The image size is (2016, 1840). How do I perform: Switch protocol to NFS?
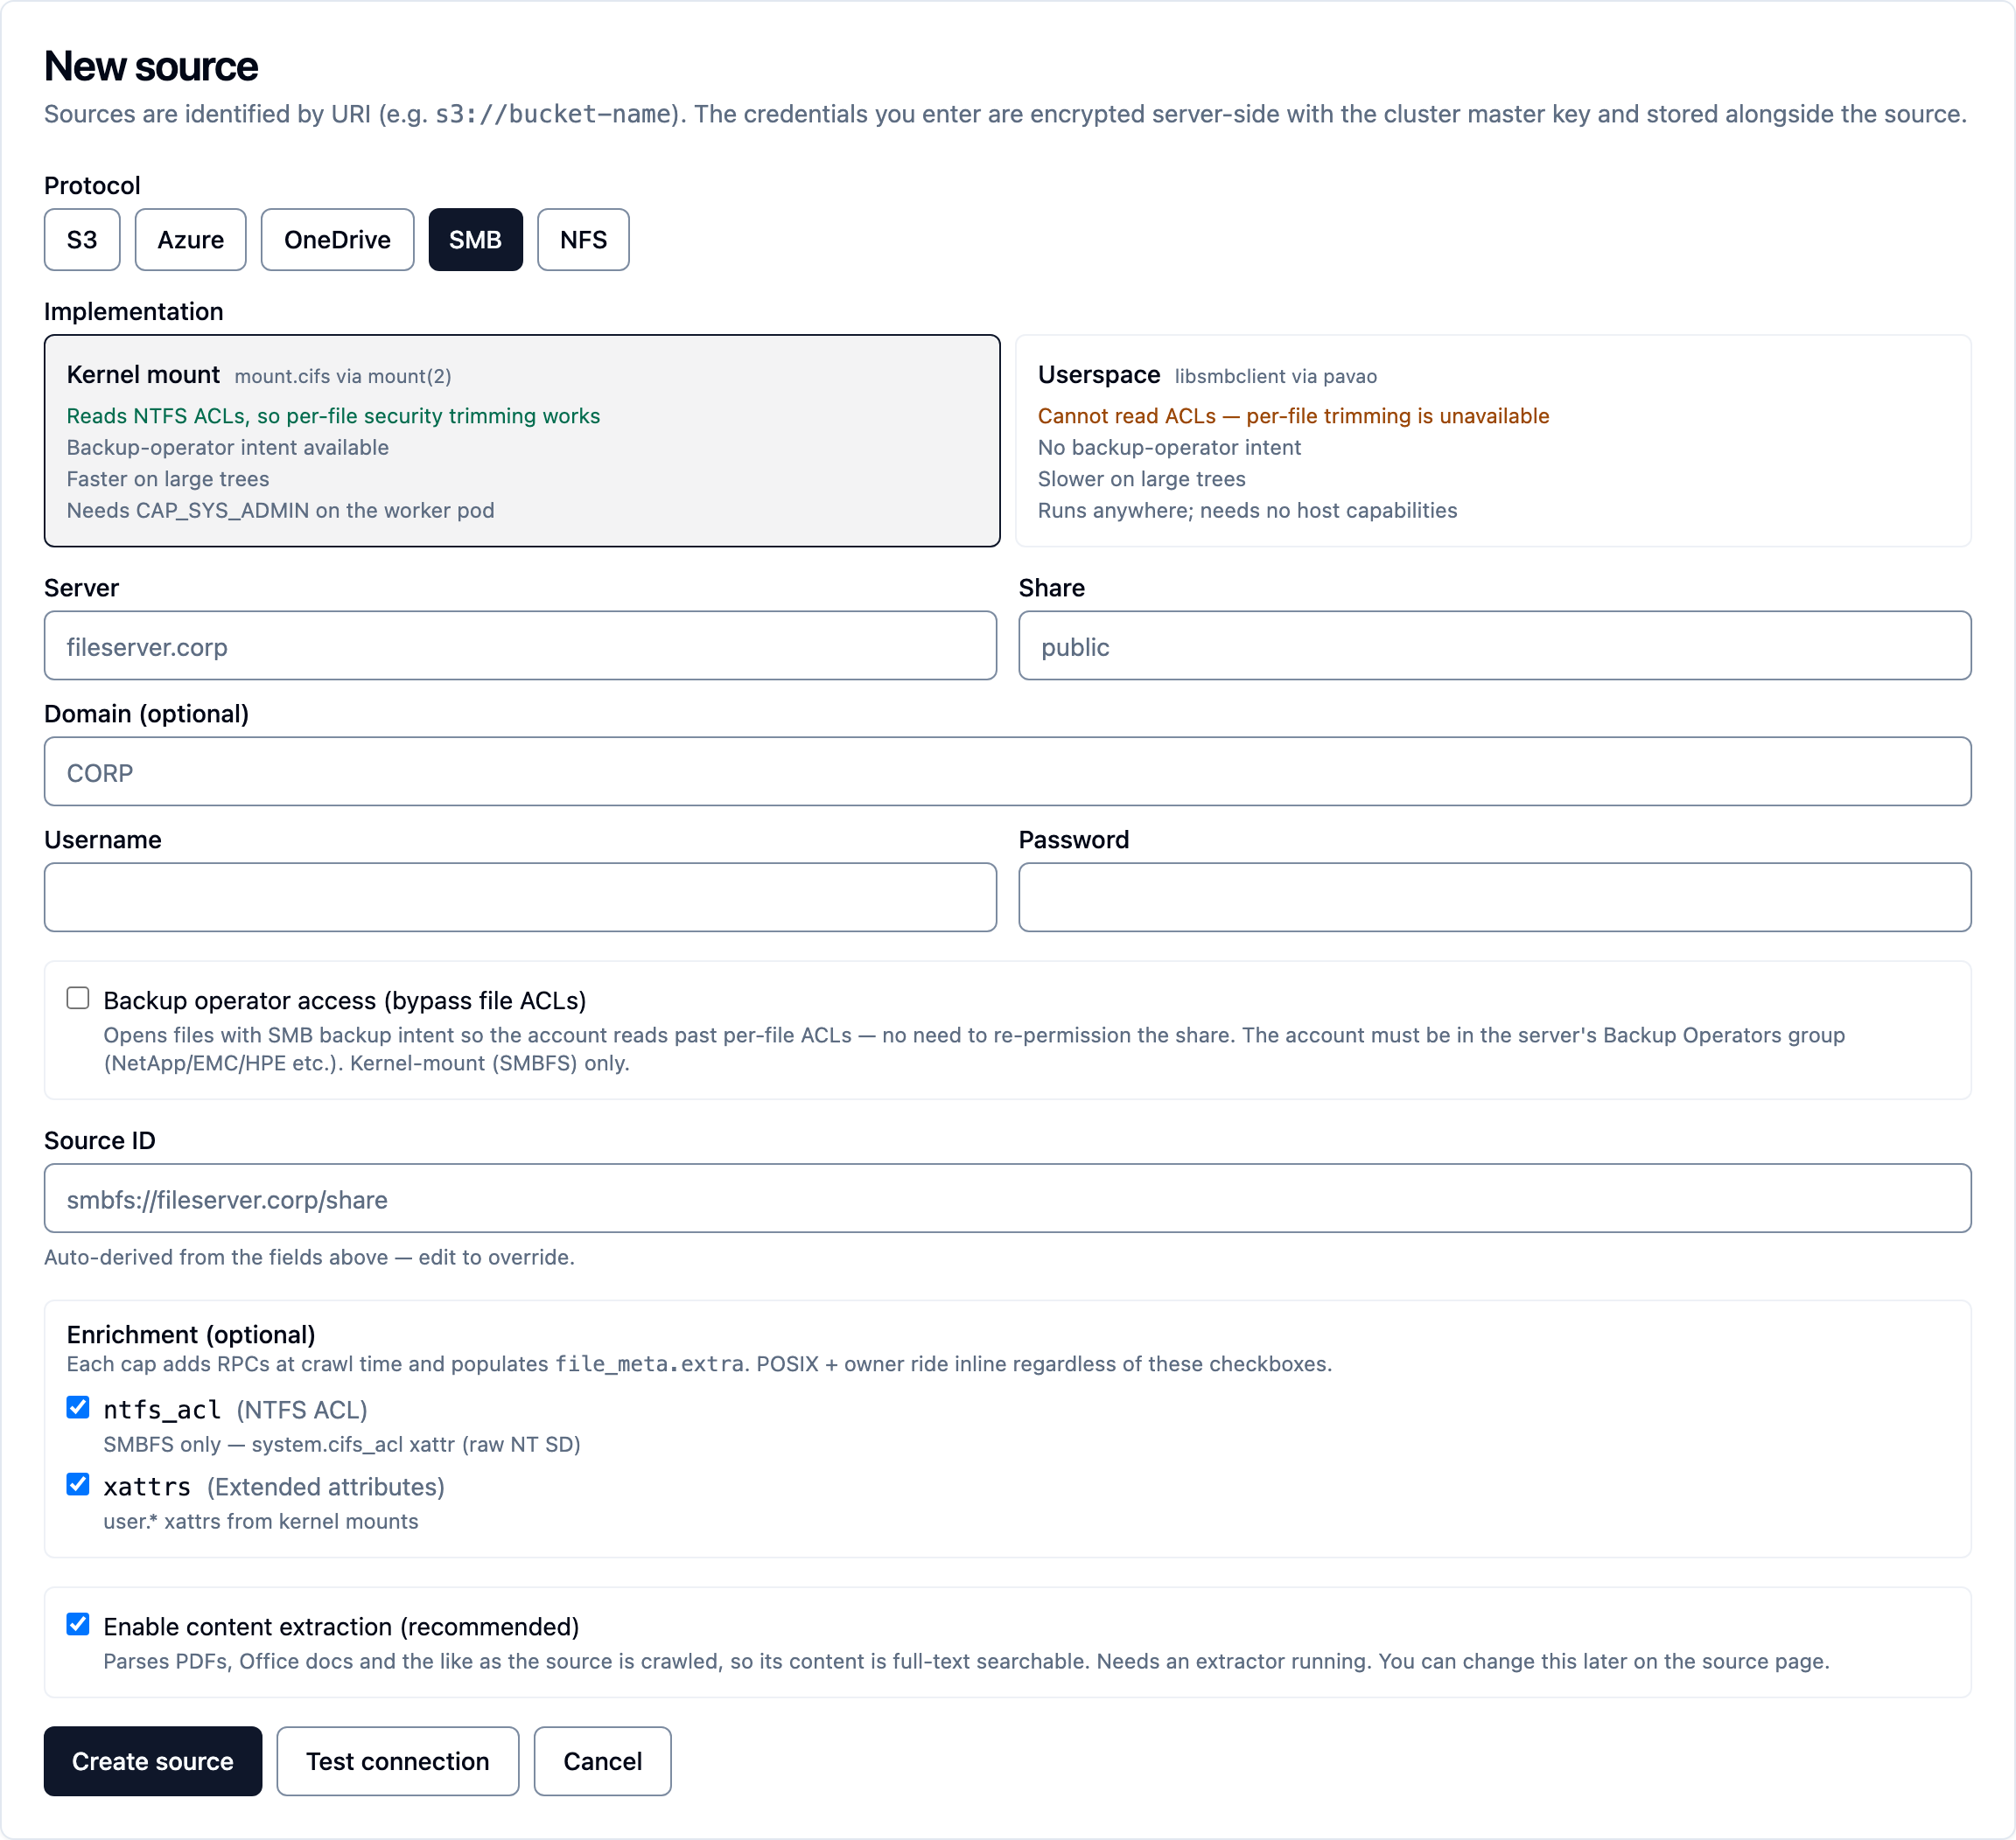583,240
